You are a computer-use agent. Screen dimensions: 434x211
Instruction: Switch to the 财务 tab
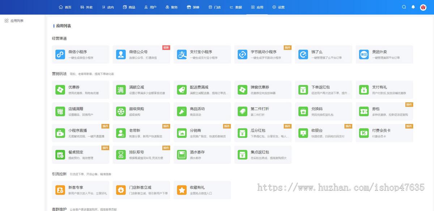[172, 7]
